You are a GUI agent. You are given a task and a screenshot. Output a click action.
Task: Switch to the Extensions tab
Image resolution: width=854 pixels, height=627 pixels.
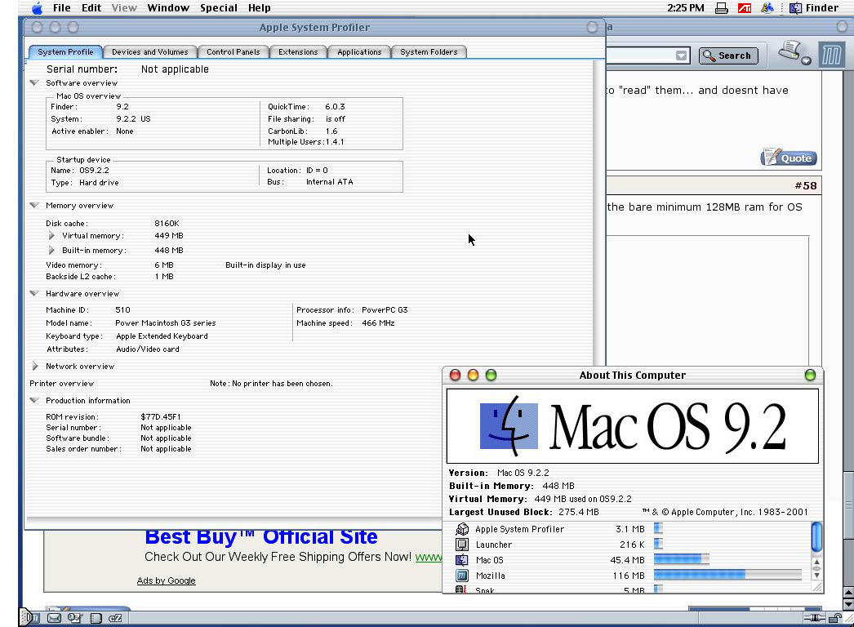click(x=298, y=51)
